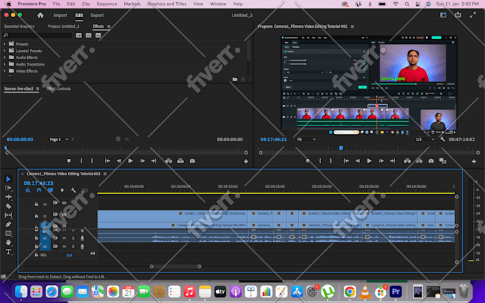Select the Razor tool

pos(9,206)
